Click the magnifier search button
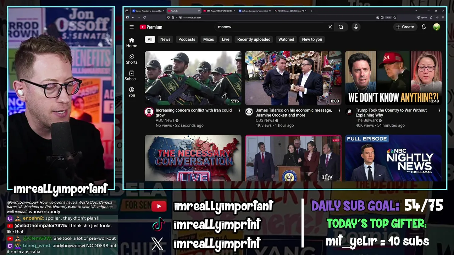The height and width of the screenshot is (255, 454). point(341,27)
